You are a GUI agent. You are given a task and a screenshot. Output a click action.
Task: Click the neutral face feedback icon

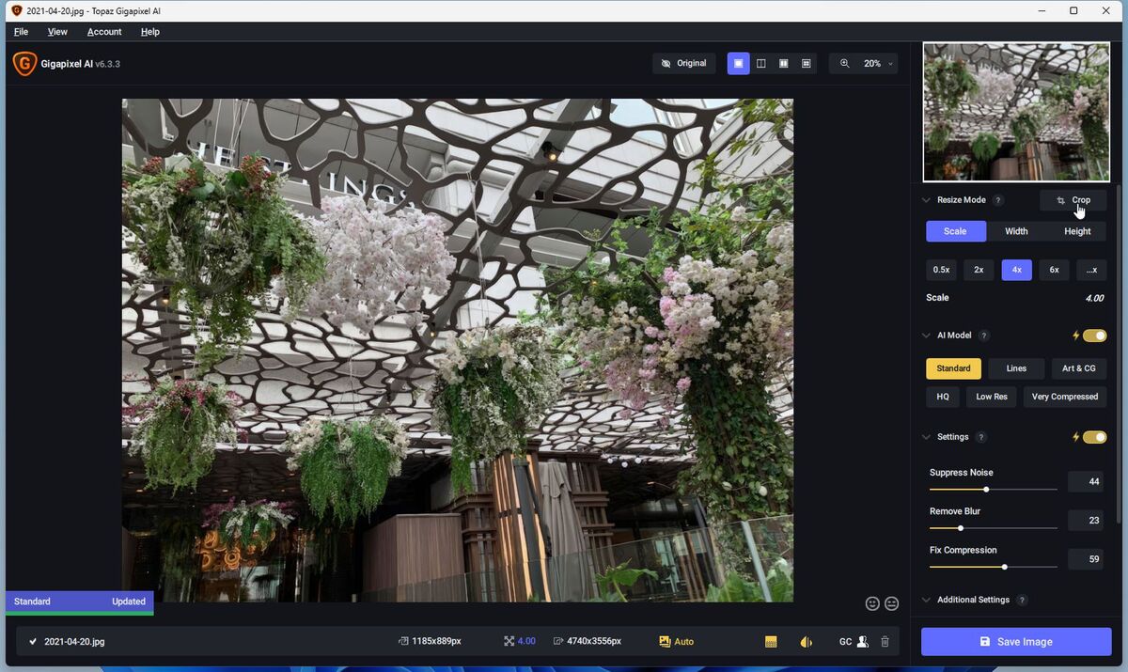(892, 603)
